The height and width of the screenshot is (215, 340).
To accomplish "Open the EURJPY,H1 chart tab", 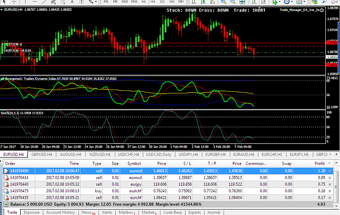I will click(299, 154).
